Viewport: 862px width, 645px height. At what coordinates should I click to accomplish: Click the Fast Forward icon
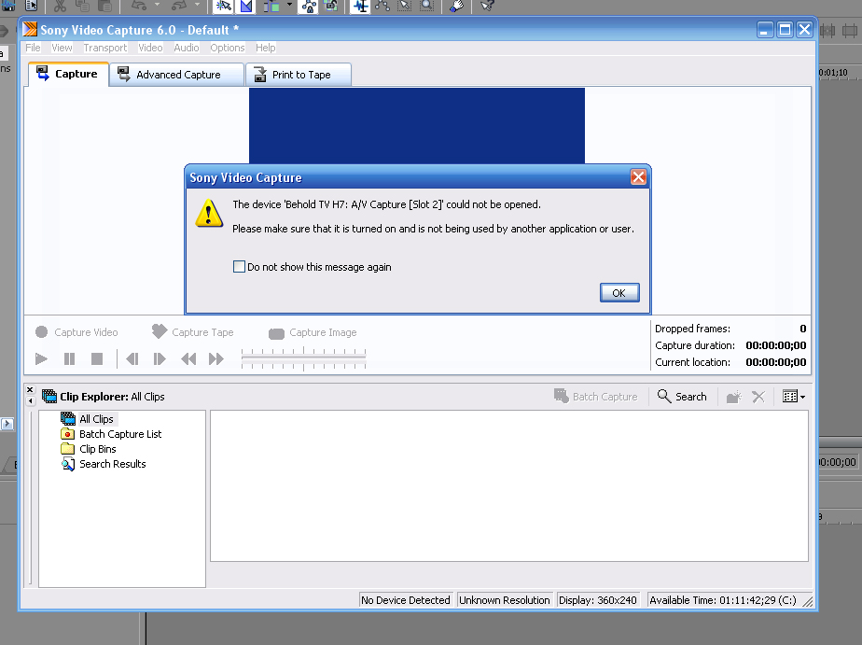(x=216, y=358)
